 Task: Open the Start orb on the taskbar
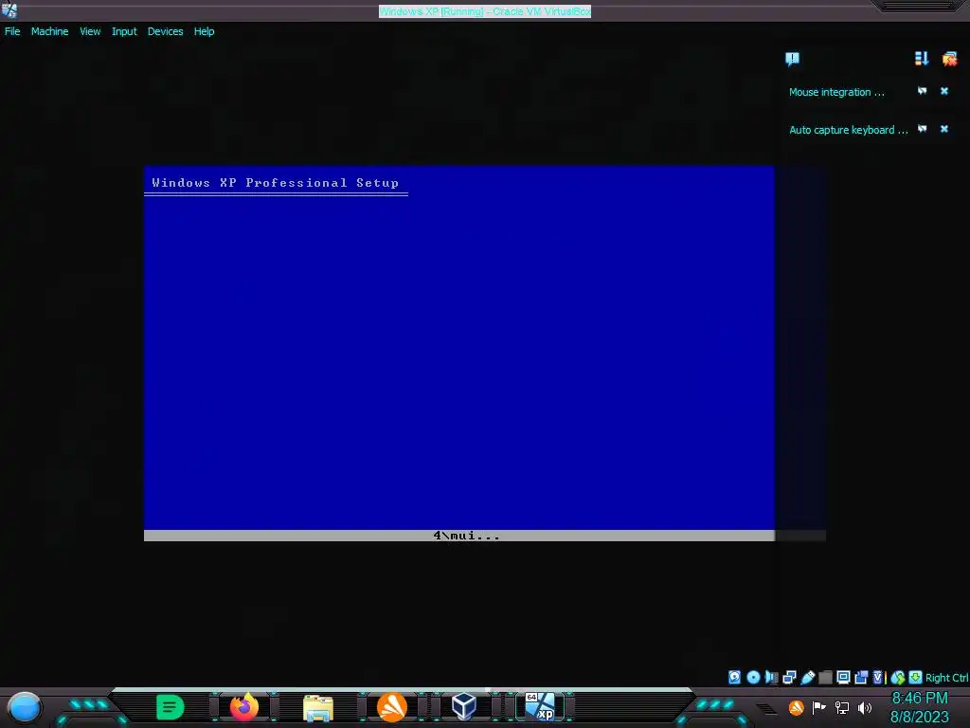tap(25, 708)
